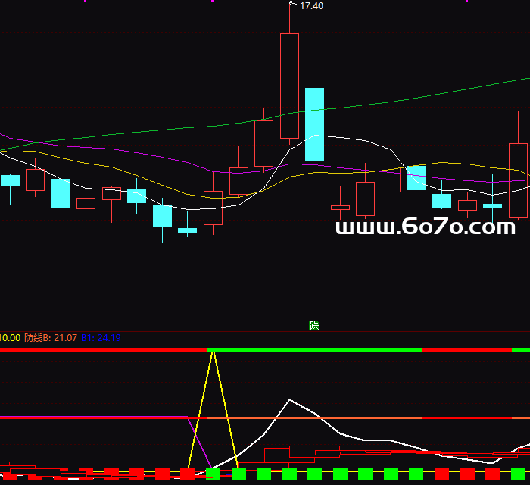Select the leftmost cyan candlestick
This screenshot has height=485, width=530.
click(x=10, y=180)
